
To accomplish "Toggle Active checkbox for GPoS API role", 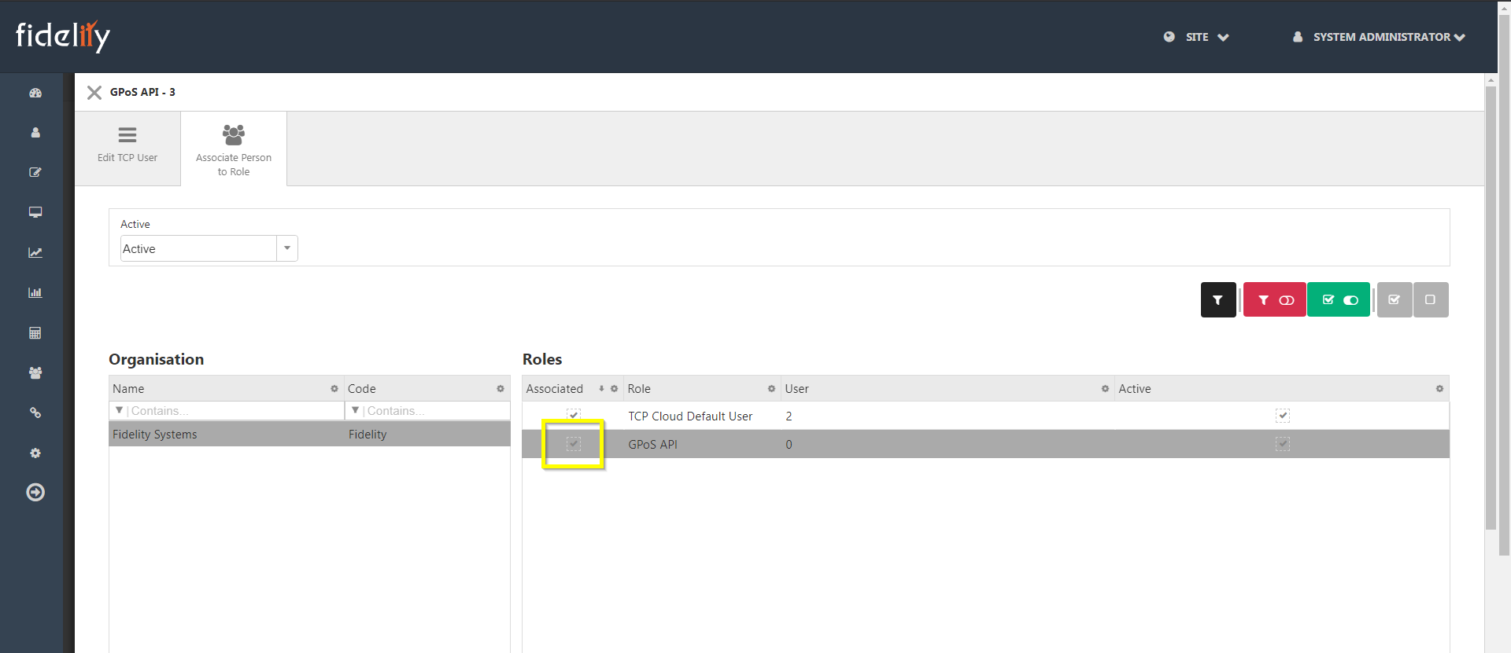I will coord(1283,444).
